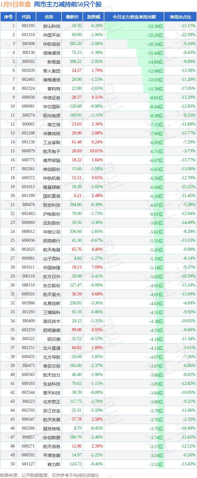The image size is (197, 478).
Task: Select stock name 岩山科技
Action: [x=52, y=26]
